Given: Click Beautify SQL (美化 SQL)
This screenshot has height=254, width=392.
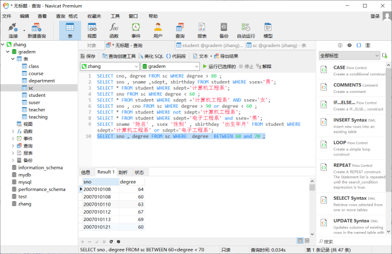Looking at the screenshot, I should (x=151, y=56).
